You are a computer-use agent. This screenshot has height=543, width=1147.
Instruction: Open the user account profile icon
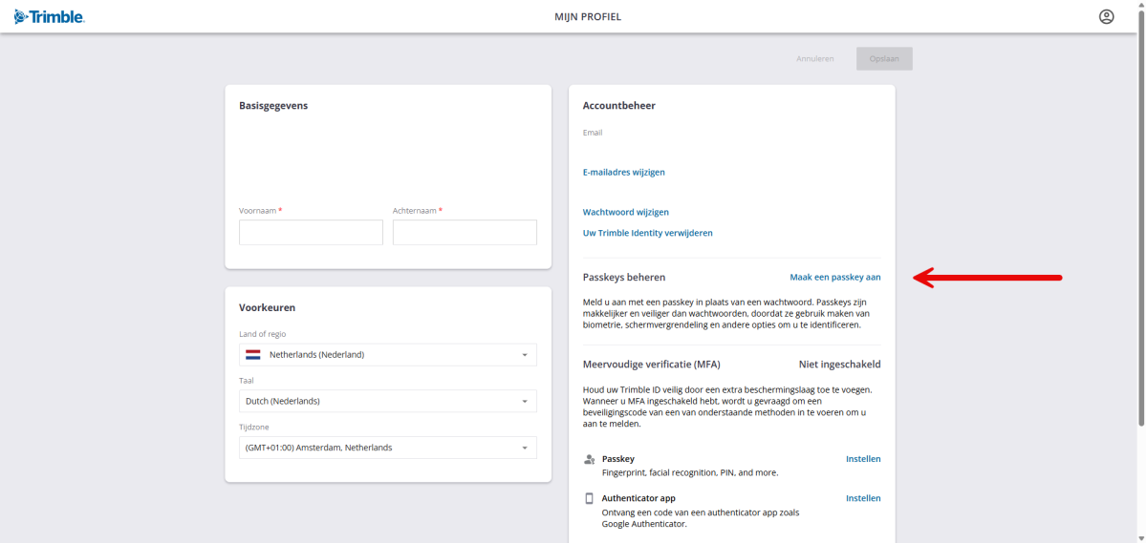1106,16
